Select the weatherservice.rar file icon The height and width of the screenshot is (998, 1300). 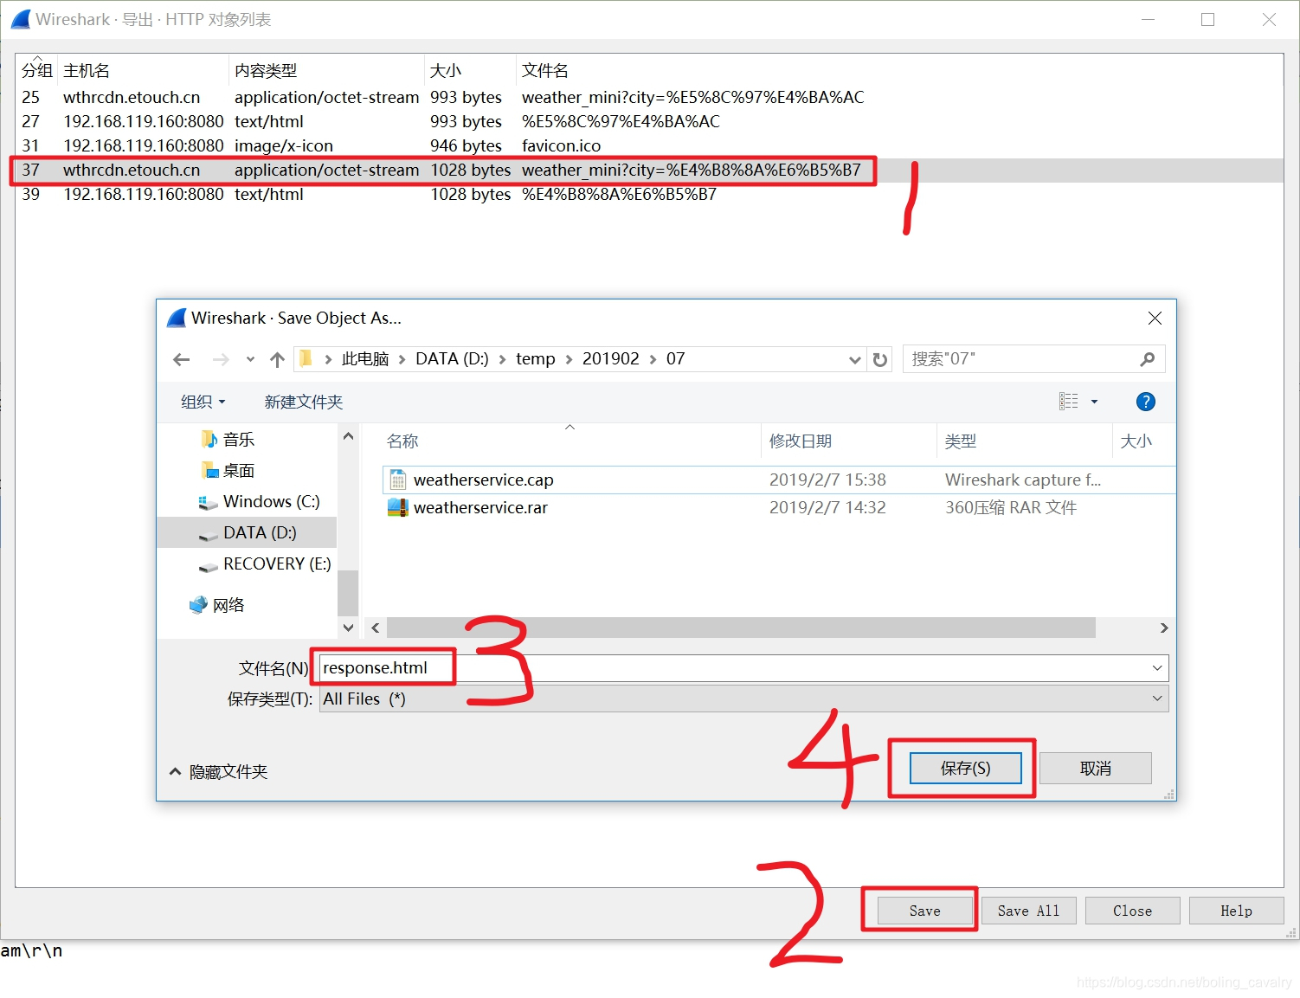pyautogui.click(x=398, y=507)
